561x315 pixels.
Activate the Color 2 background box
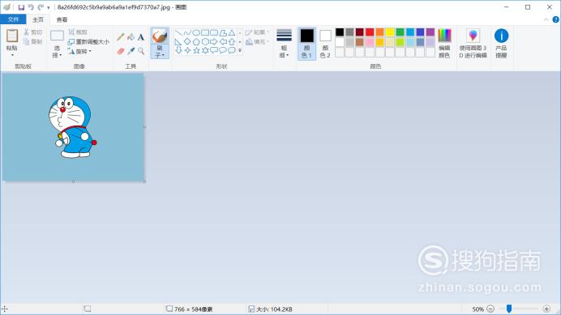click(325, 43)
